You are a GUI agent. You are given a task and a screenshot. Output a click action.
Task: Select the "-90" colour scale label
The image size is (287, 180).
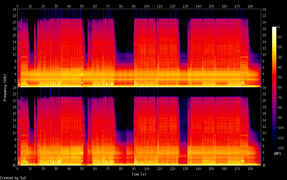coord(279,117)
